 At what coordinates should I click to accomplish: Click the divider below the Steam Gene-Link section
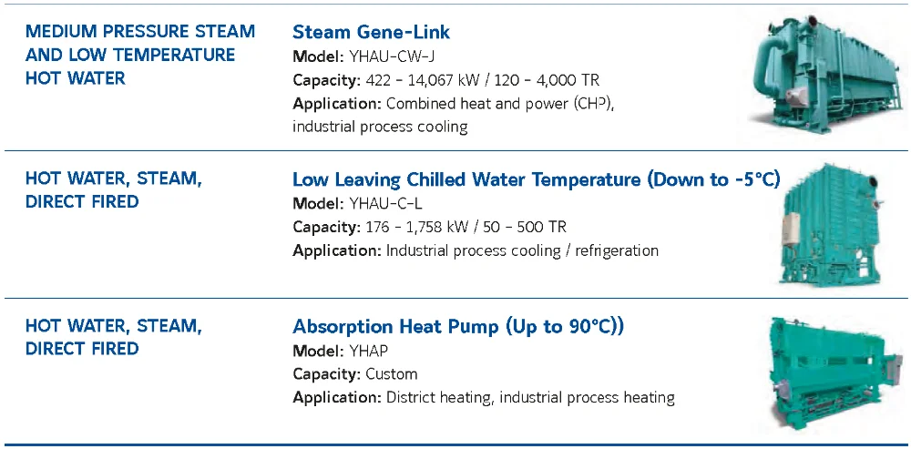click(x=455, y=150)
